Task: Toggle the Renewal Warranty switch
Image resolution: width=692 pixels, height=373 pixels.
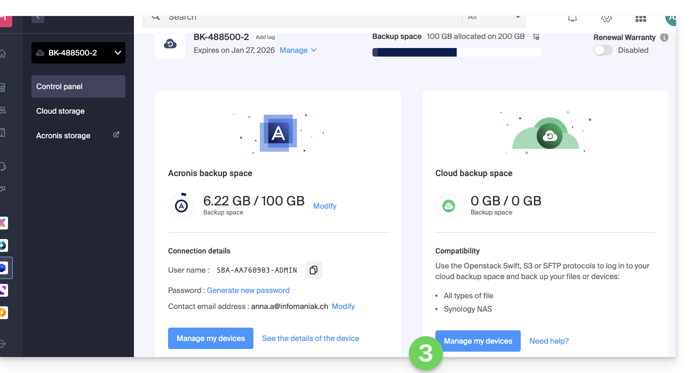Action: pos(603,50)
